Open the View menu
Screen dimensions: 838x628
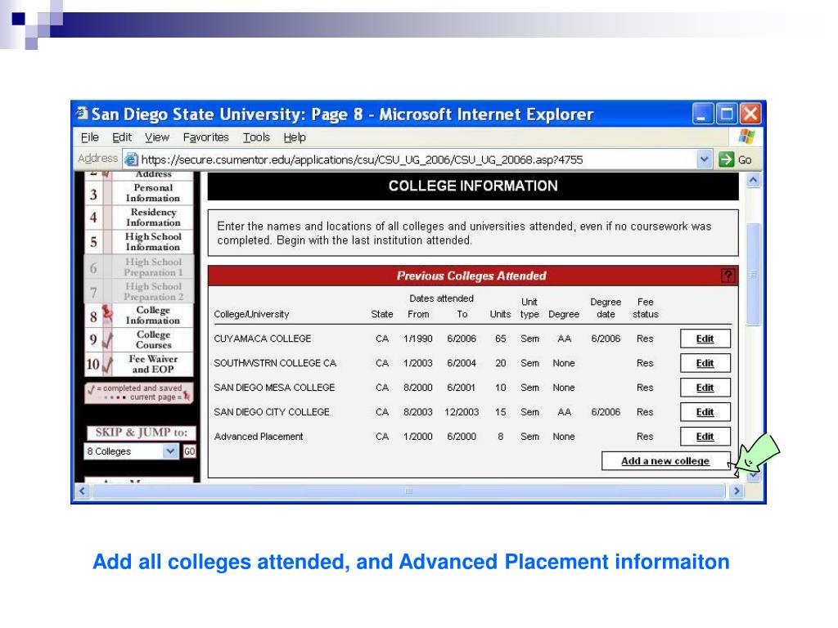[x=157, y=137]
